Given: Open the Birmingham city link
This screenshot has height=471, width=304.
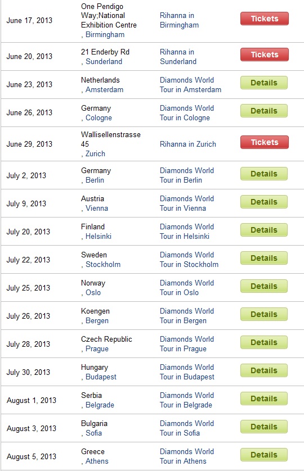Looking at the screenshot, I should point(105,34).
